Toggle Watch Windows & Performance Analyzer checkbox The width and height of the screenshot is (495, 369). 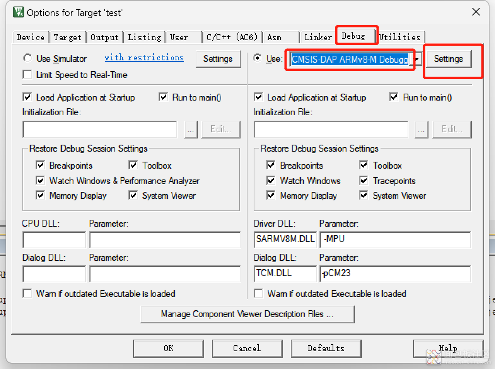tap(41, 180)
